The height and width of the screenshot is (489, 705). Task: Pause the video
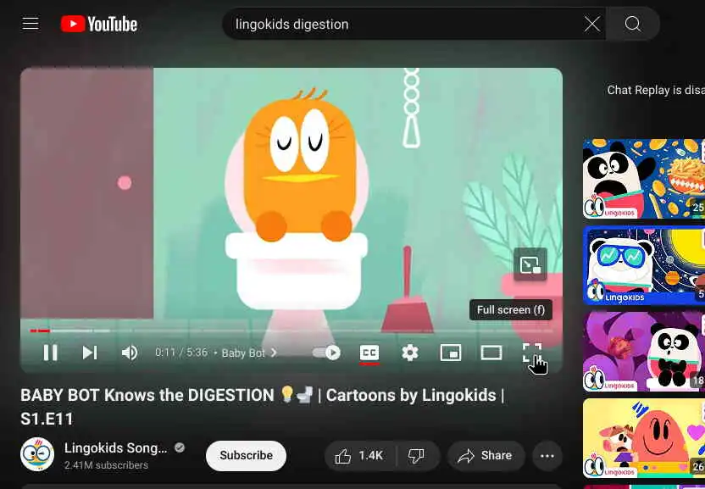[50, 353]
